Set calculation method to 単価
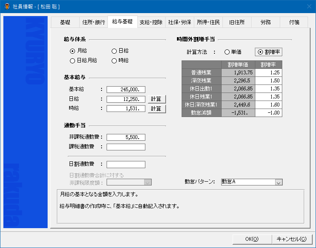316x248 pixels. click(233, 52)
